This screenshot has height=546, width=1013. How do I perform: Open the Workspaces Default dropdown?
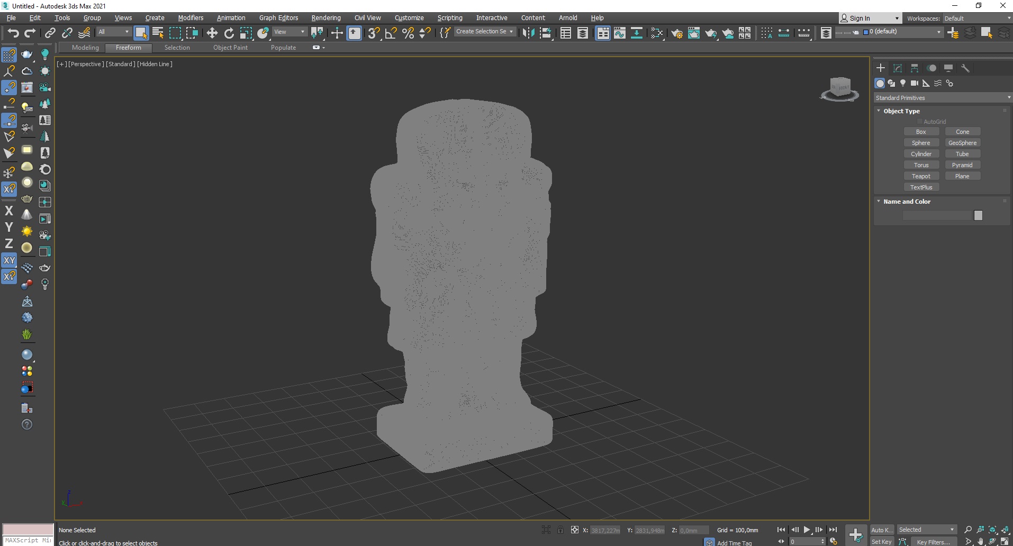977,19
